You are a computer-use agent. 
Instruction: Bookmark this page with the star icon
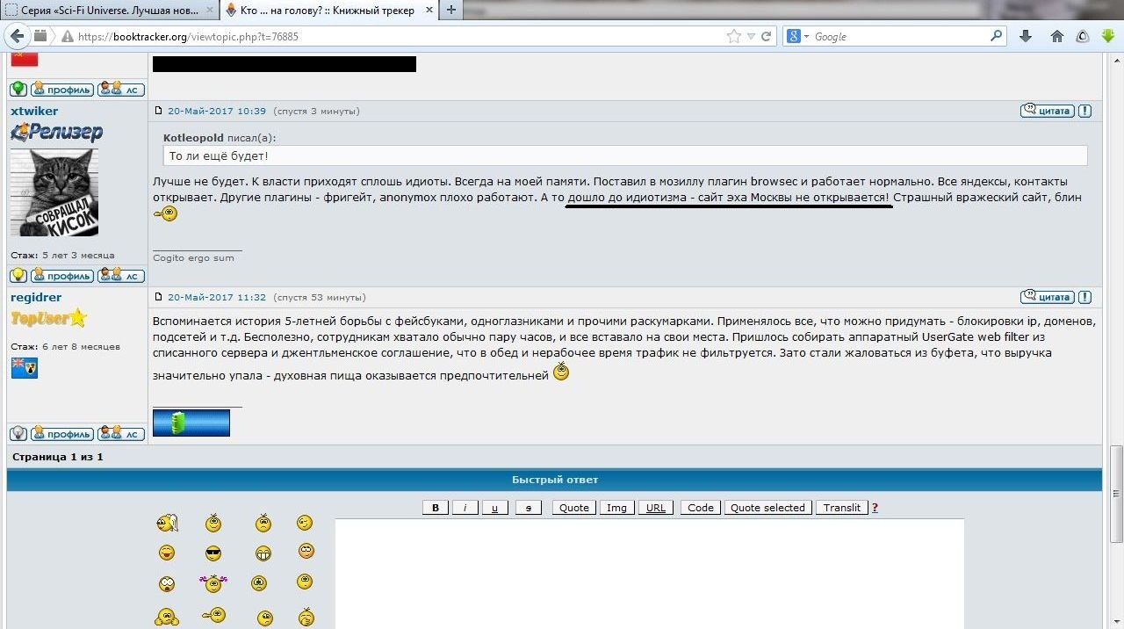pyautogui.click(x=734, y=36)
